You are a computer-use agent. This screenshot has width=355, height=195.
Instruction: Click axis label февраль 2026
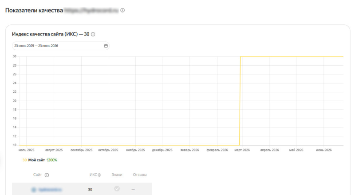(217, 150)
